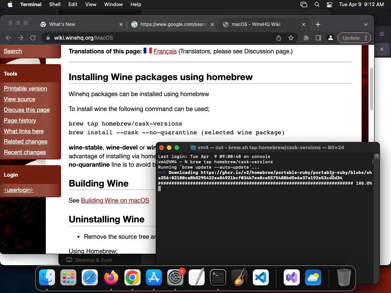This screenshot has height=293, width=391.
Task: Close the macOS - WineHQ Wiki tab
Action: [x=304, y=24]
